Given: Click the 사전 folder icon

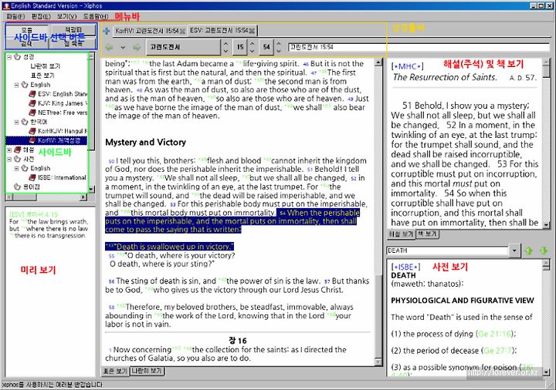Looking at the screenshot, I should coord(17,160).
